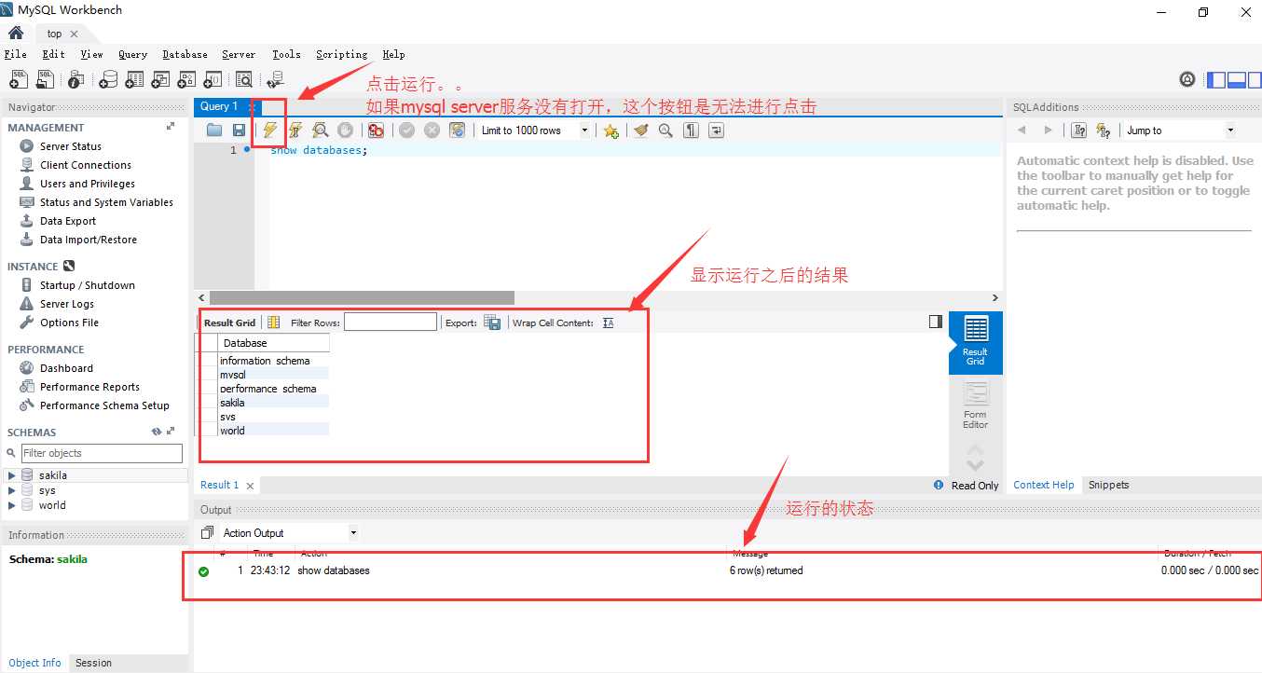This screenshot has width=1262, height=673.
Task: Toggle the auto-commit mode icon
Action: pyautogui.click(x=457, y=130)
